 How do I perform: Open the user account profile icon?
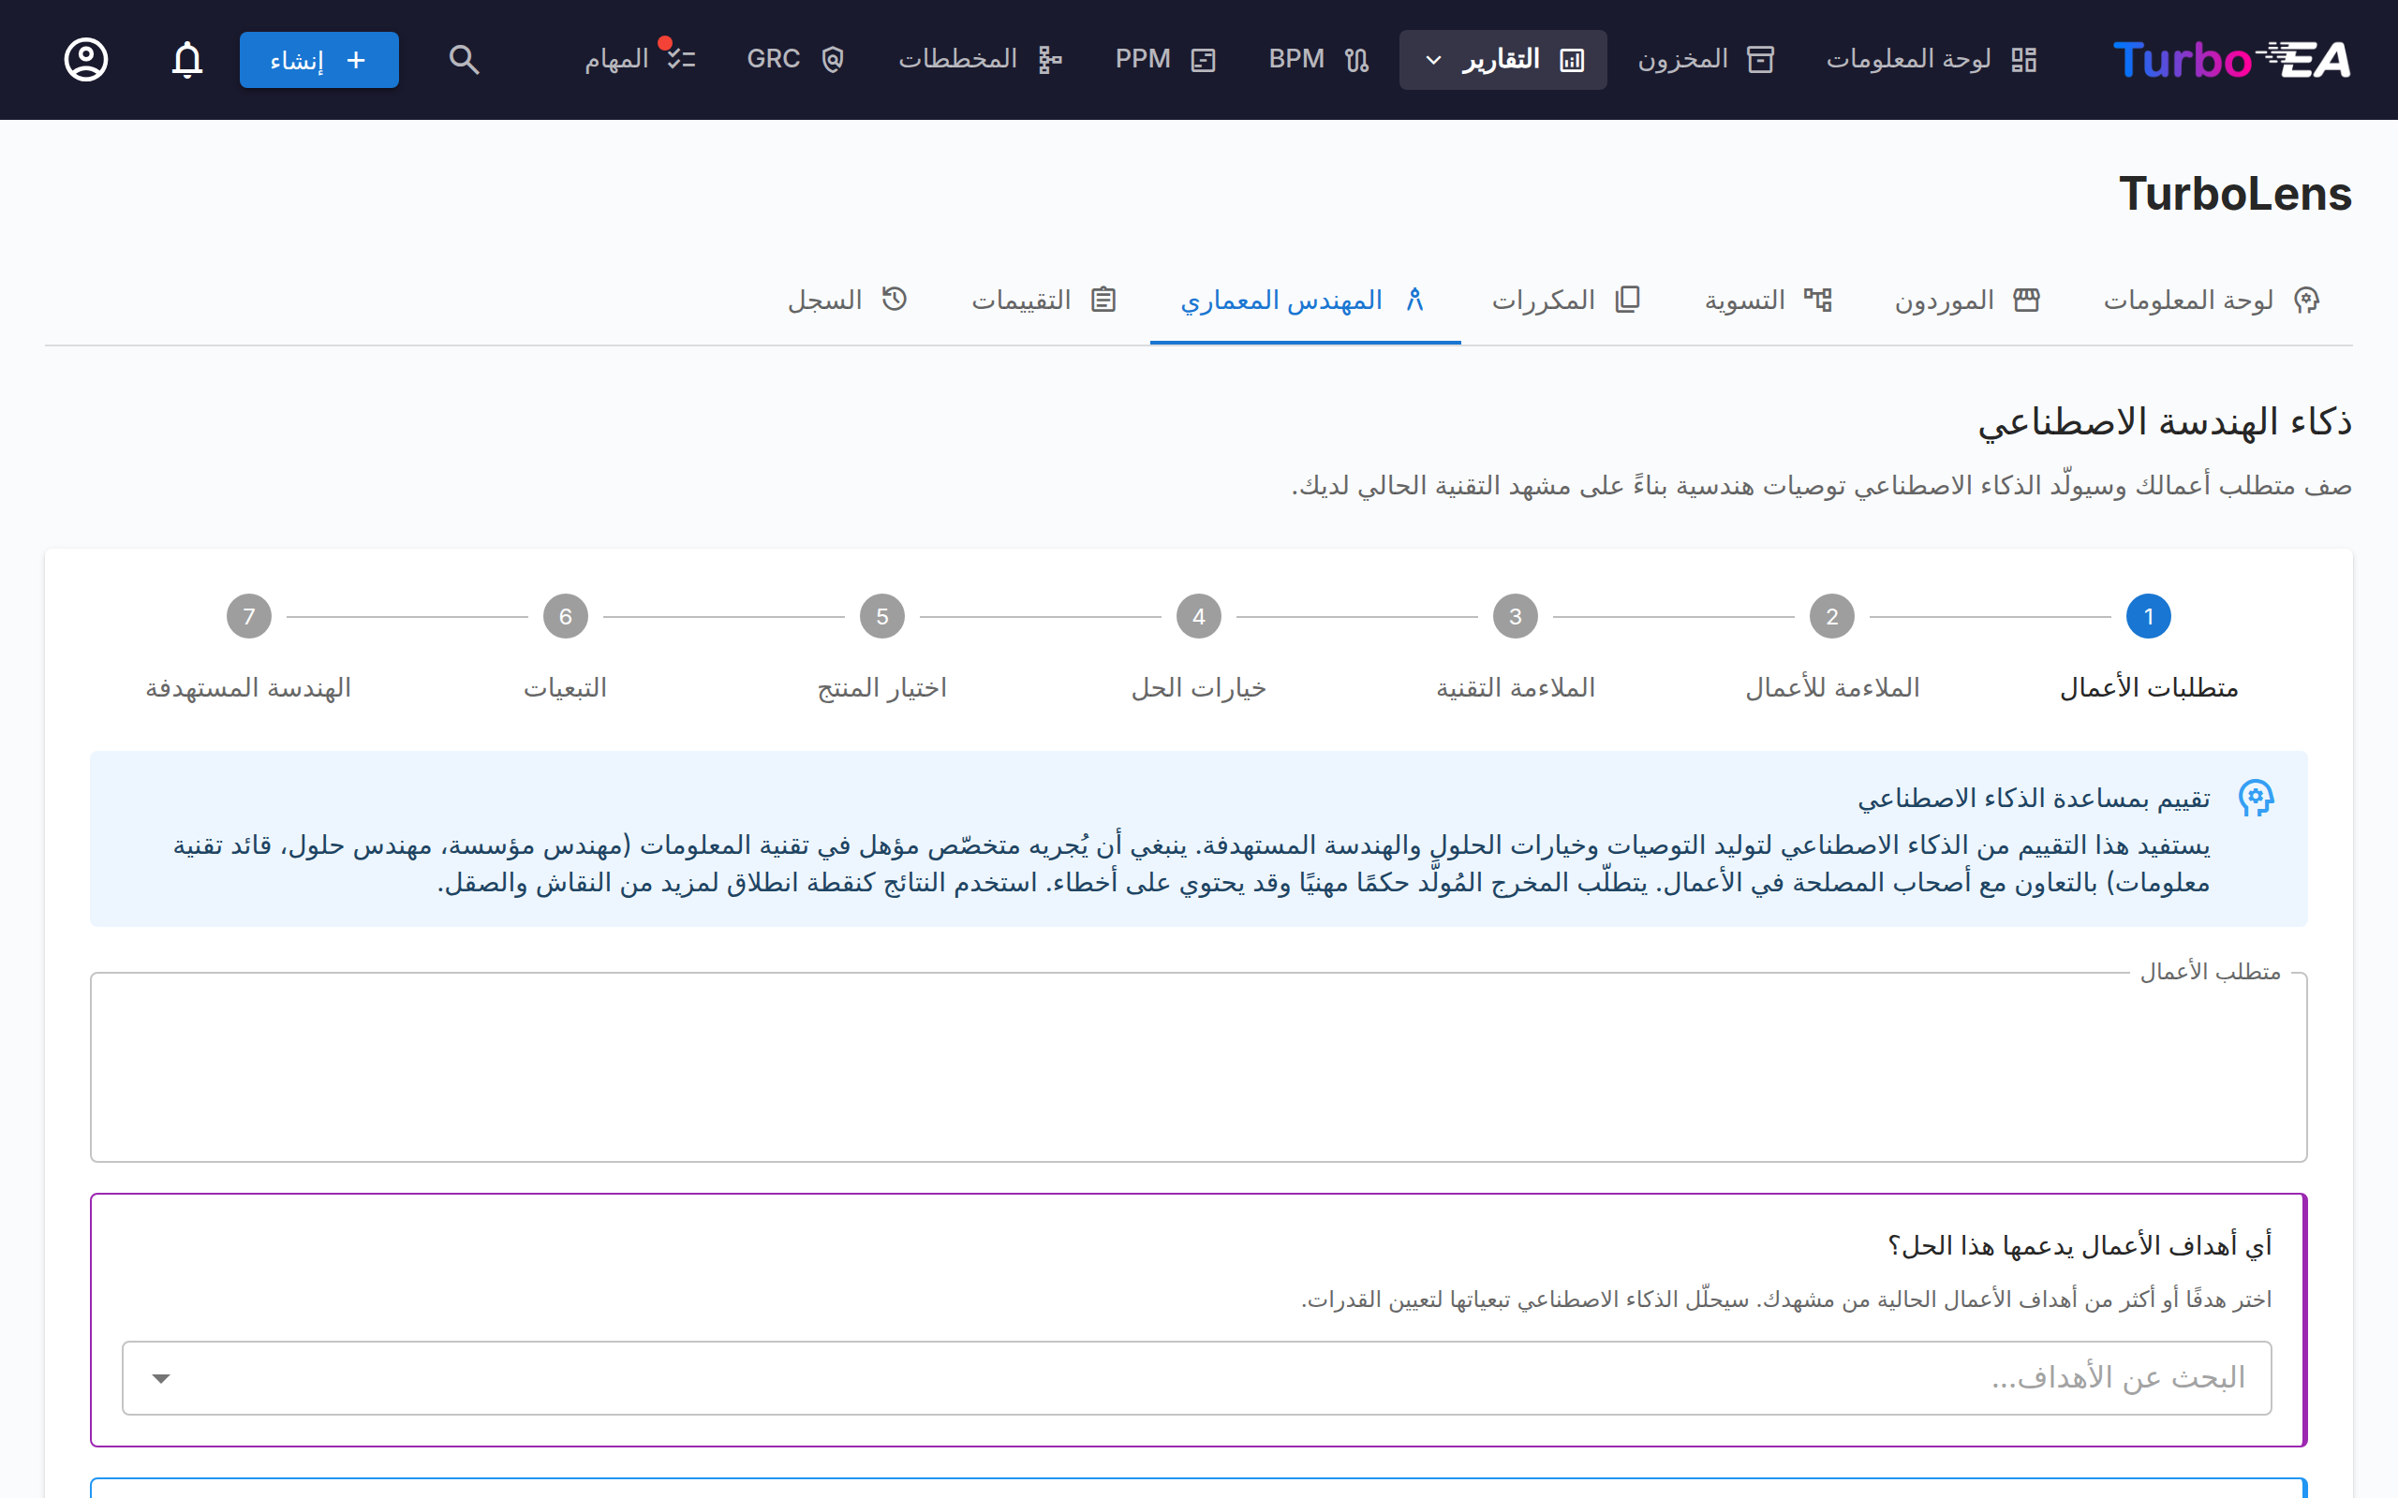click(86, 59)
